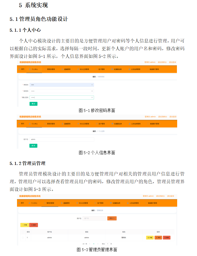This screenshot has width=197, height=256.
Task: Tick the header select-all checkbox in figure 5-3
Action: tap(23, 232)
